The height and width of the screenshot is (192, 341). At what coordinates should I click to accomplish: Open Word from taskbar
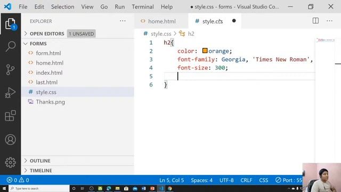[144, 188]
